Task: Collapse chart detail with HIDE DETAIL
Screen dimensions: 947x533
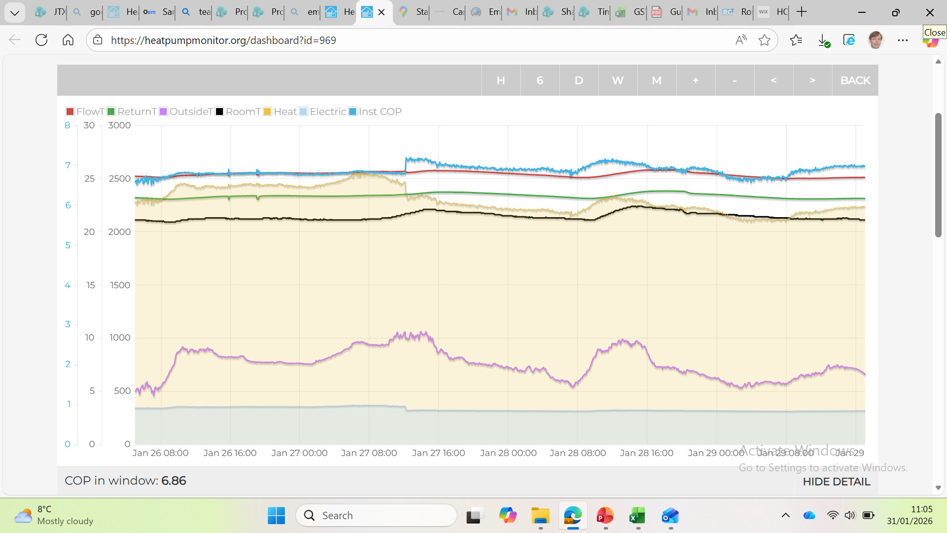Action: [836, 482]
